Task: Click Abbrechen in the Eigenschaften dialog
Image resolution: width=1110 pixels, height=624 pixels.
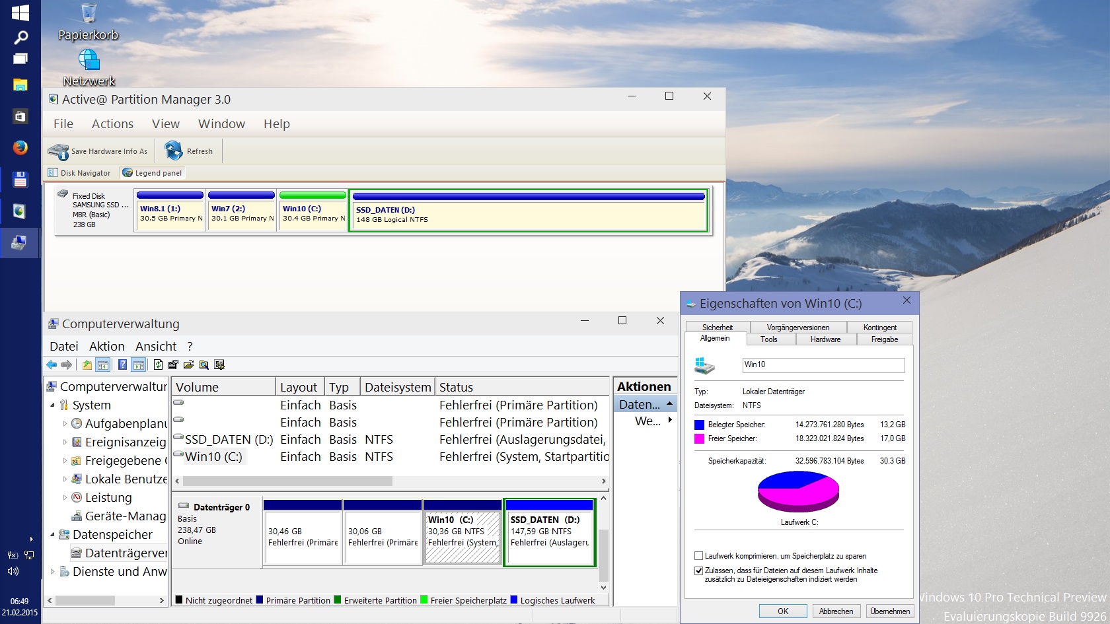Action: (x=836, y=611)
